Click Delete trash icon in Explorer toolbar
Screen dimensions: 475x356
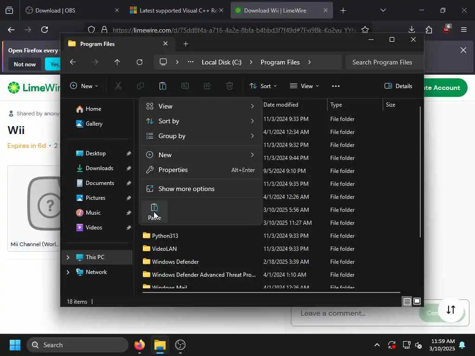[x=230, y=86]
